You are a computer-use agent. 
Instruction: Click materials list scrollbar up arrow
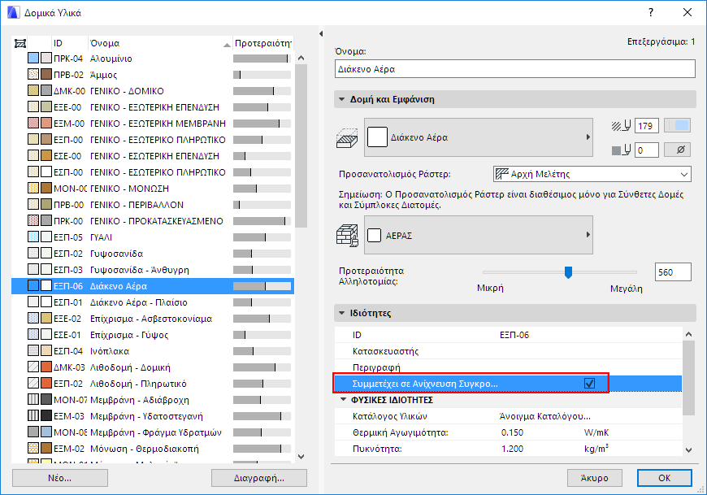click(301, 58)
